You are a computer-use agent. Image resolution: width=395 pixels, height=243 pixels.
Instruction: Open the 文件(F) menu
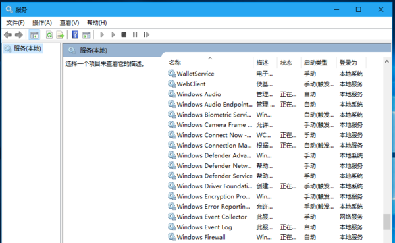[15, 22]
